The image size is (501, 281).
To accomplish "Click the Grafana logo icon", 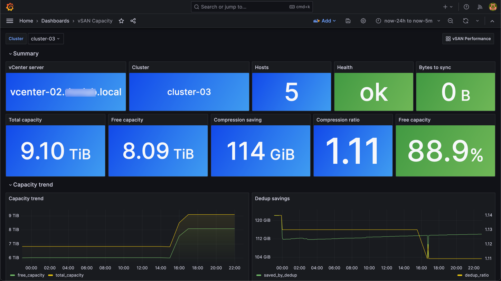I will pos(10,7).
